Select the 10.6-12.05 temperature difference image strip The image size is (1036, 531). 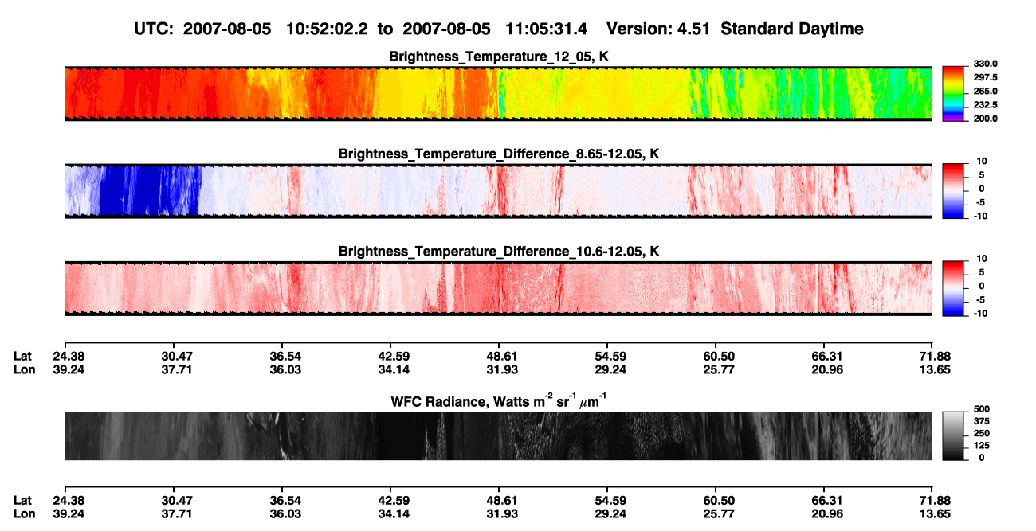click(x=499, y=288)
